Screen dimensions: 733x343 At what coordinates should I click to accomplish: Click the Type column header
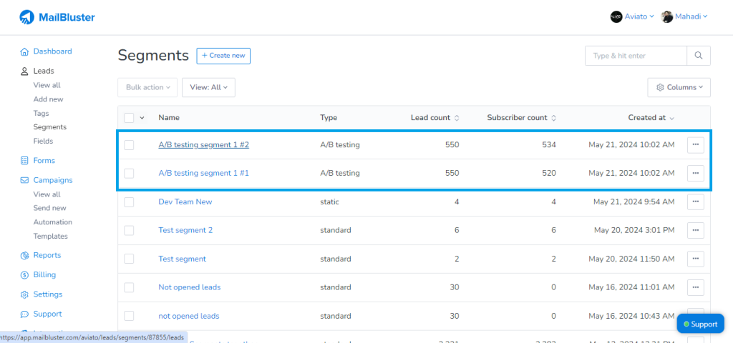pos(329,118)
